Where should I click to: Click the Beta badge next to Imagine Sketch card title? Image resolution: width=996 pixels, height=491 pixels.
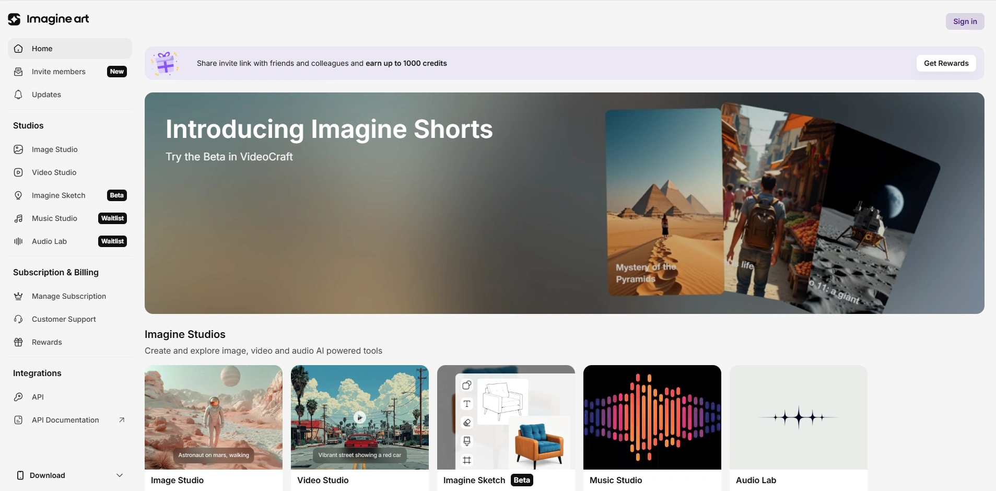tap(522, 480)
